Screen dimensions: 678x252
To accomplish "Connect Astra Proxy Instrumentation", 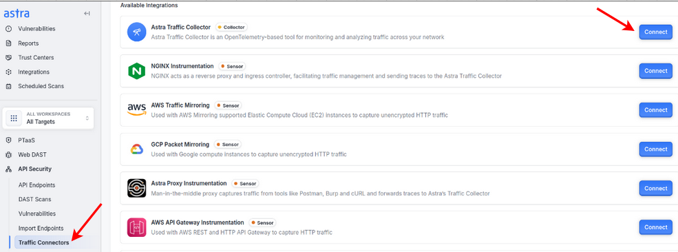I will 655,188.
